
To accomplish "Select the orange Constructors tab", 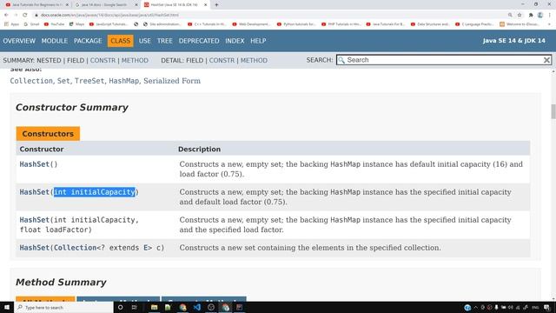I will tap(48, 134).
